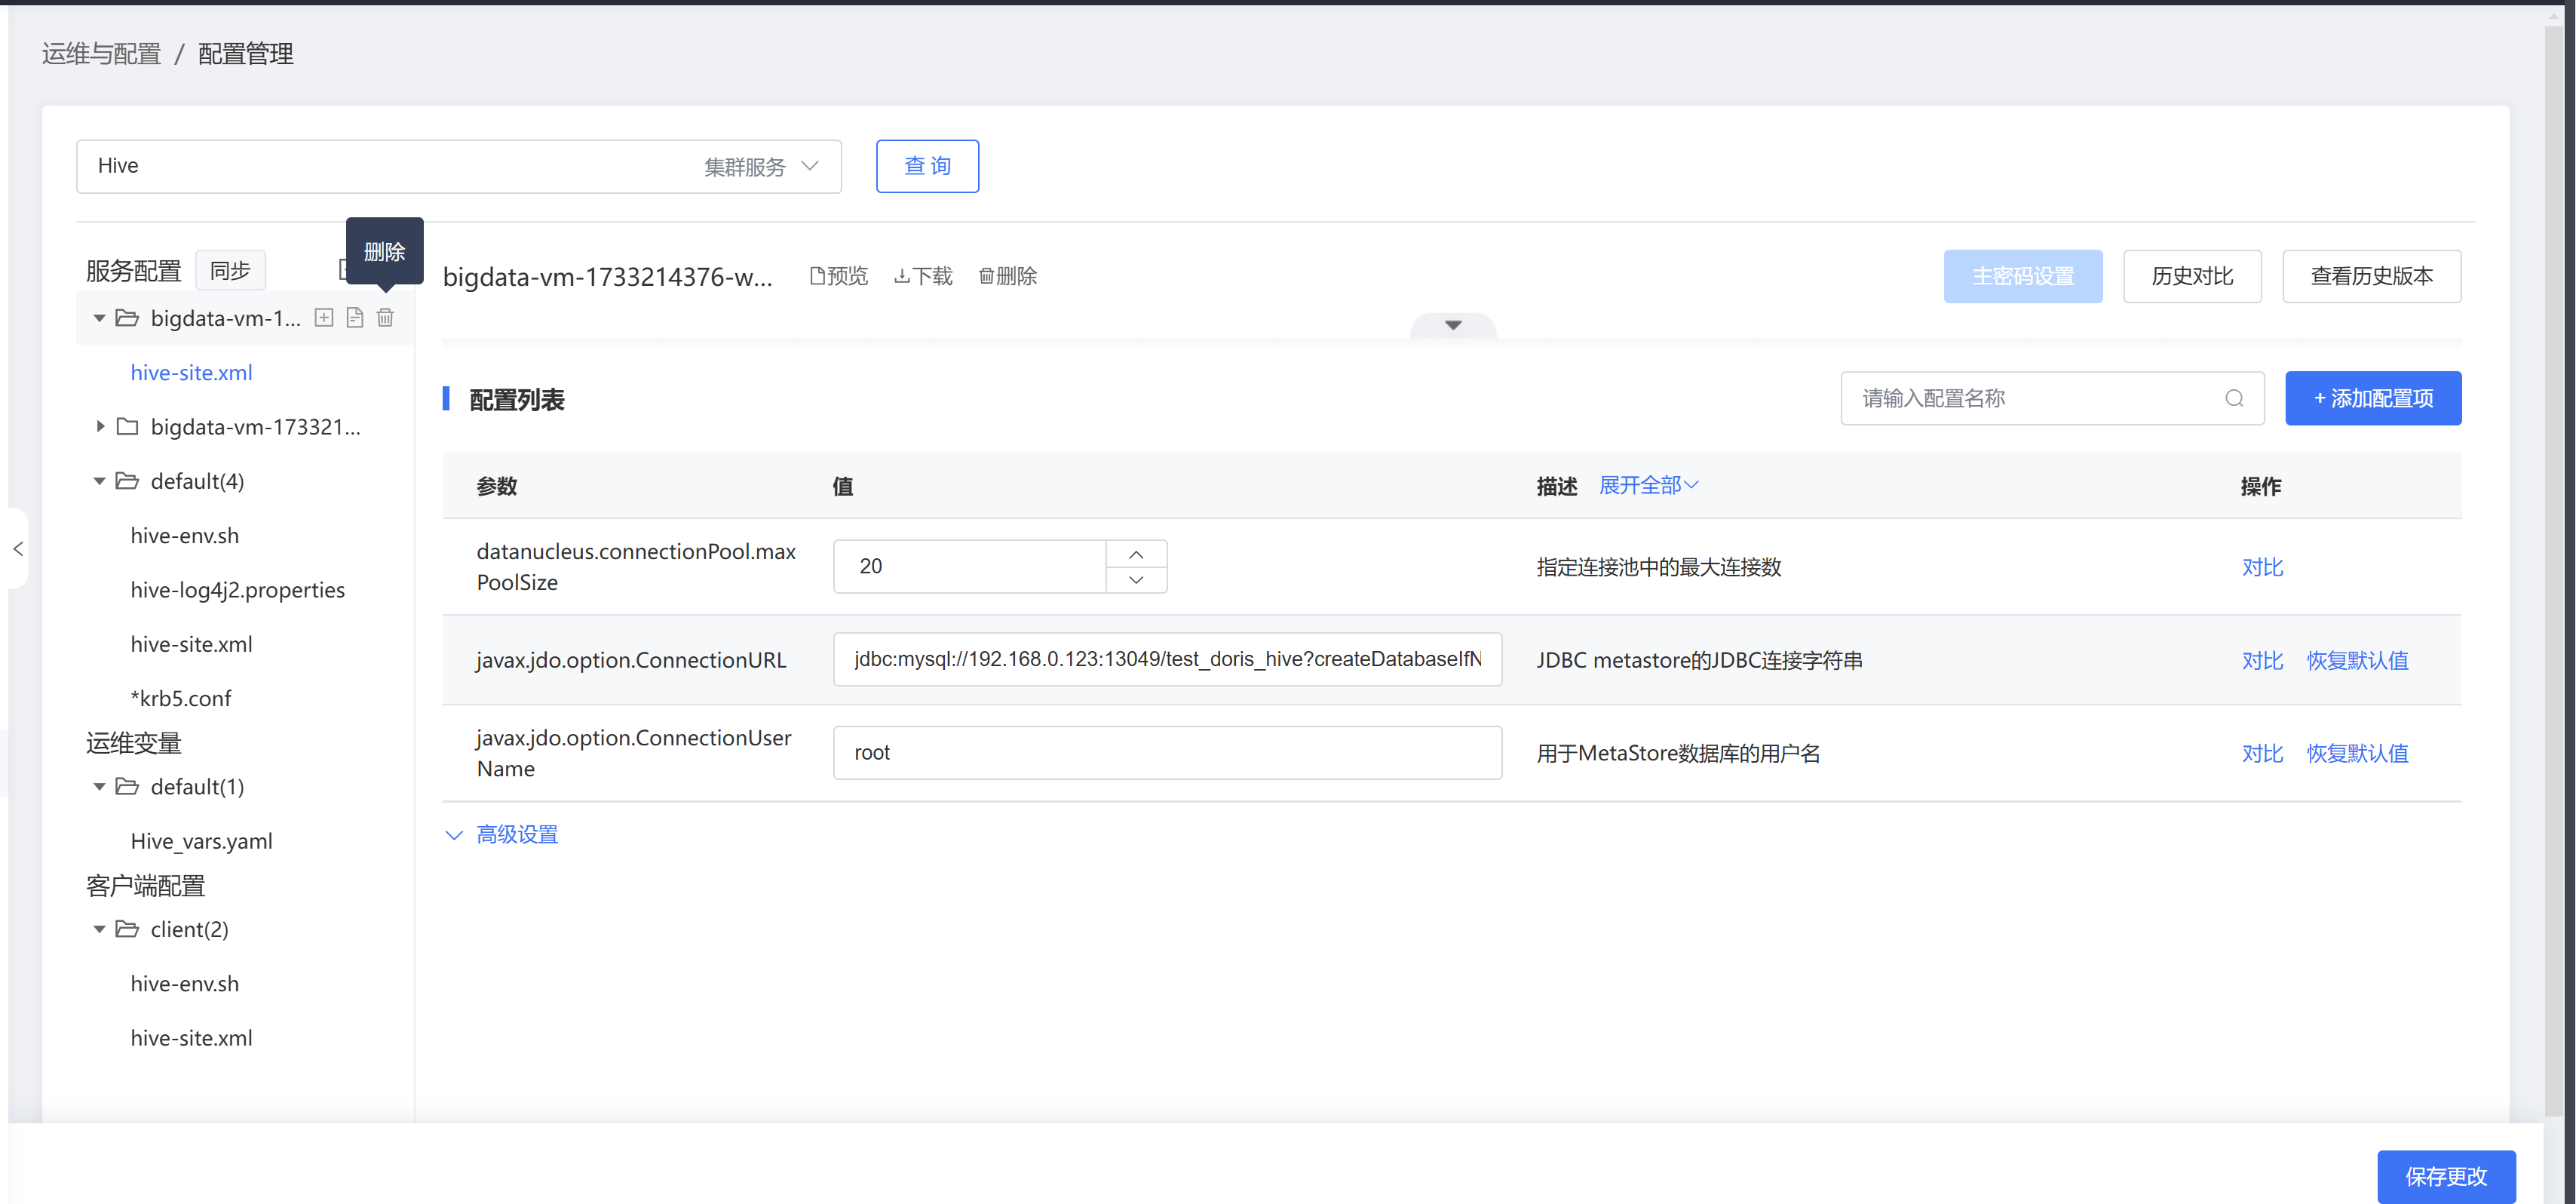2576x1204 pixels.
Task: Click the maxPoolSize value field showing 20
Action: 970,566
